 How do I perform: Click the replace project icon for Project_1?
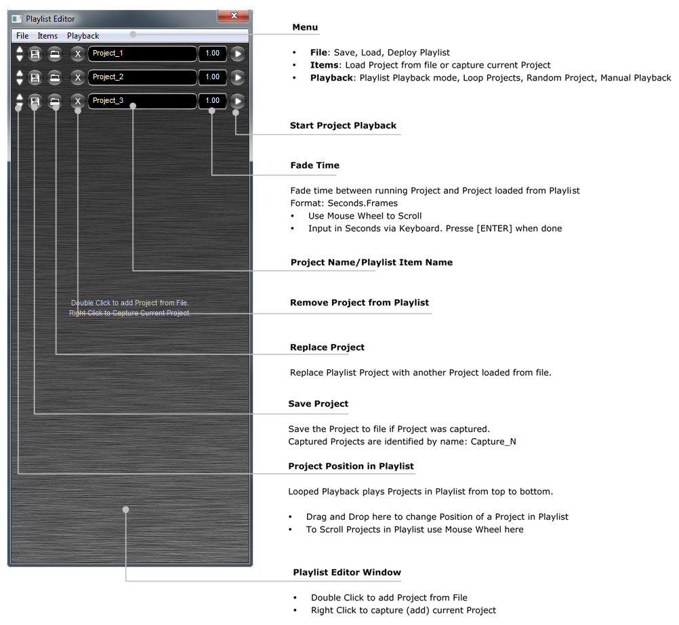55,53
